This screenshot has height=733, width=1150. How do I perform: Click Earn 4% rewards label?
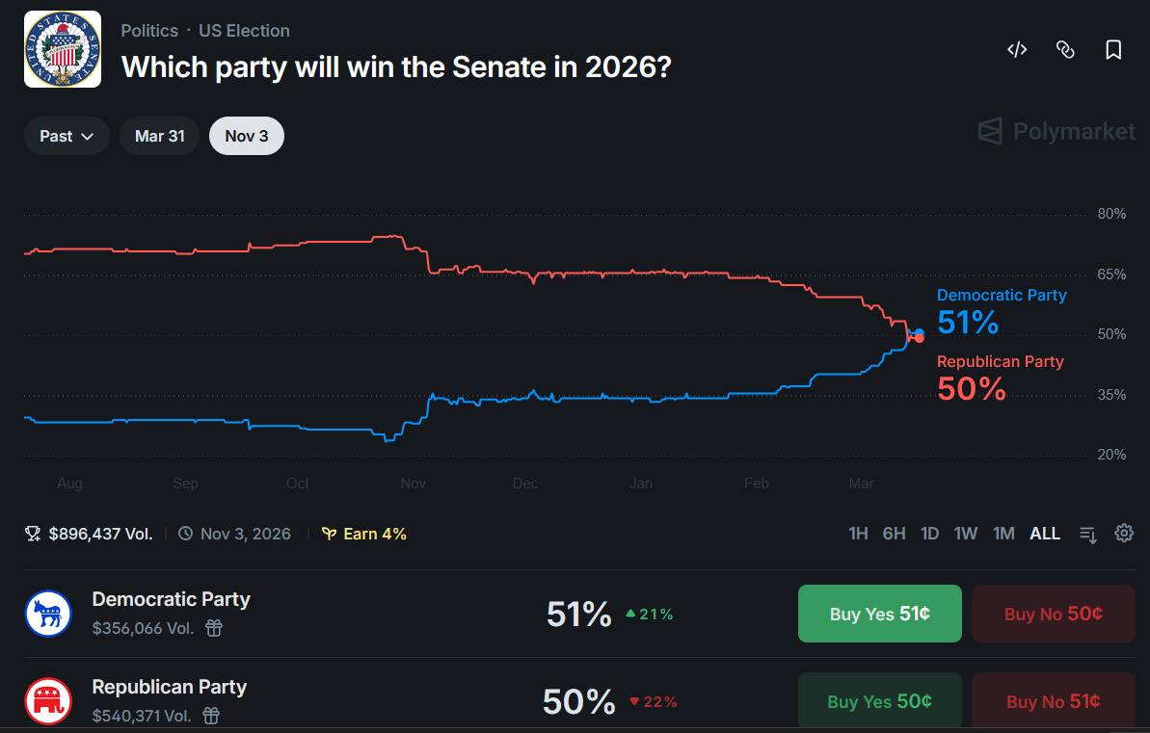(364, 534)
